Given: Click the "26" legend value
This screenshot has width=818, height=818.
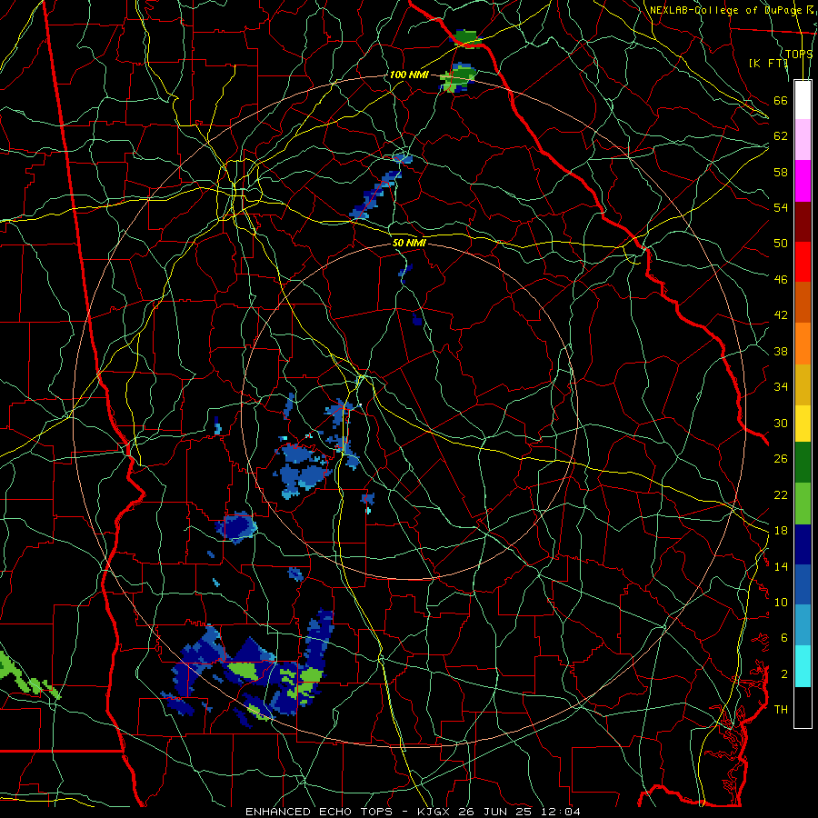Looking at the screenshot, I should pyautogui.click(x=781, y=459).
